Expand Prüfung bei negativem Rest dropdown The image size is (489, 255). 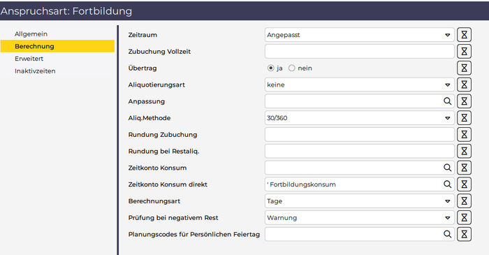click(360, 217)
